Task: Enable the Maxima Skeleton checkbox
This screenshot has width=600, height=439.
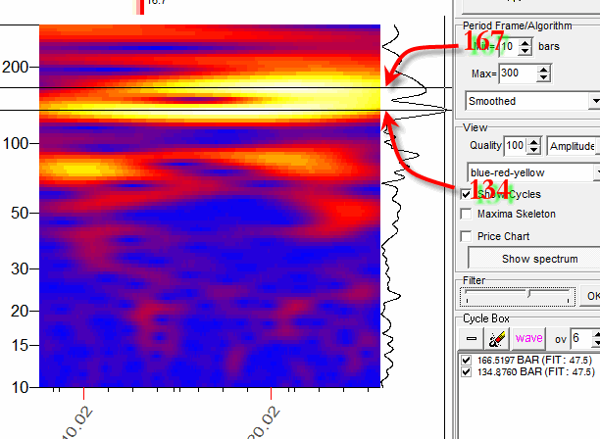Action: coord(466,214)
